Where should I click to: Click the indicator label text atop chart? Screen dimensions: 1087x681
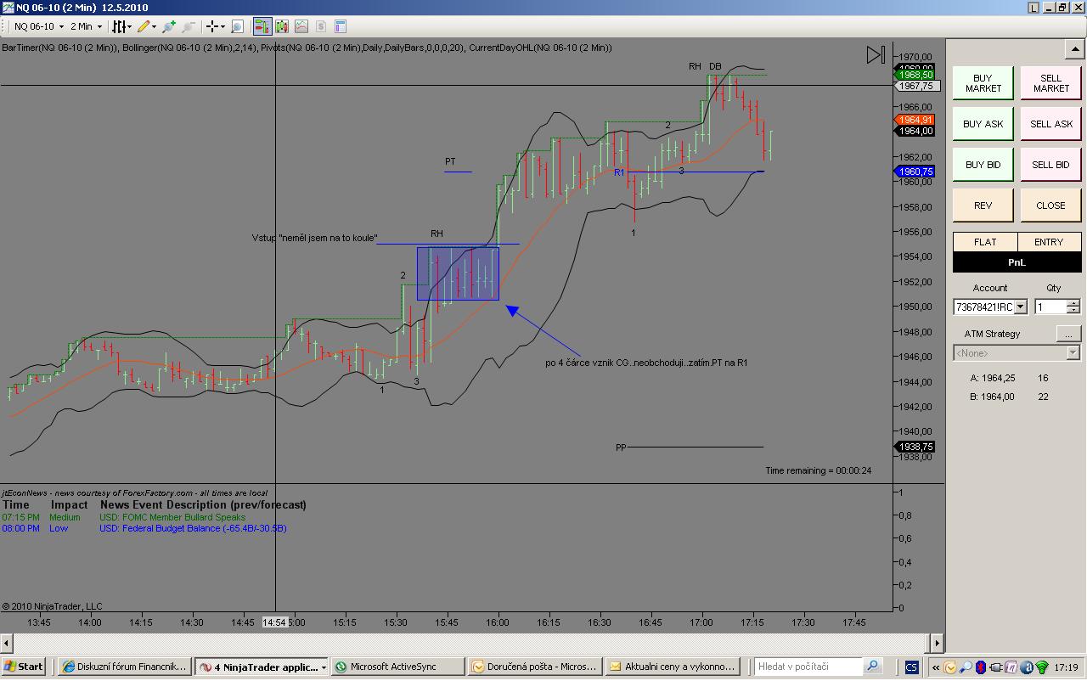click(307, 48)
